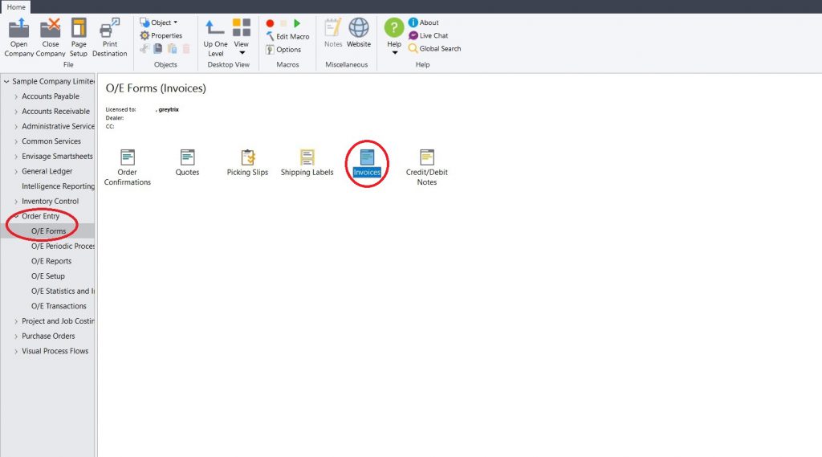Open the Invoices form icon
The width and height of the screenshot is (822, 457).
coord(367,162)
